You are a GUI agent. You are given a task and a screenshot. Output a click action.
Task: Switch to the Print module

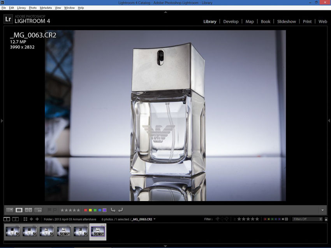pyautogui.click(x=307, y=21)
